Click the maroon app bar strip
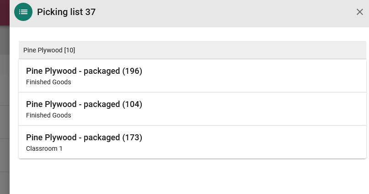The width and height of the screenshot is (369, 194). [5, 13]
